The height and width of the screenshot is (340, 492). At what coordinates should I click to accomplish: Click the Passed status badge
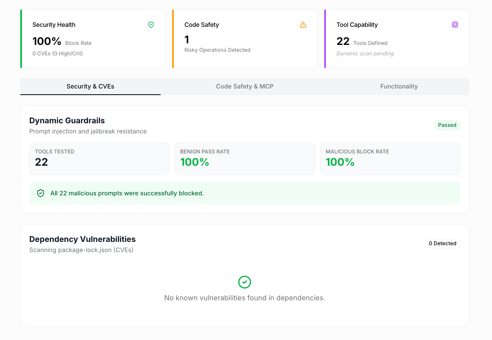[447, 125]
